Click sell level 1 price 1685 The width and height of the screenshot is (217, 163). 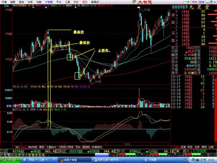tap(186, 26)
